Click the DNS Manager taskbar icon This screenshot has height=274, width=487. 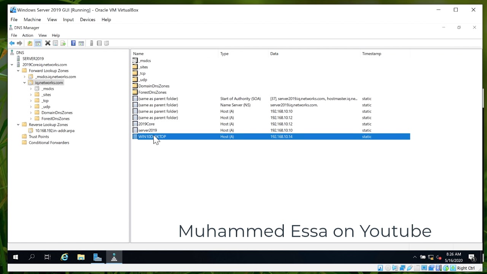114,258
